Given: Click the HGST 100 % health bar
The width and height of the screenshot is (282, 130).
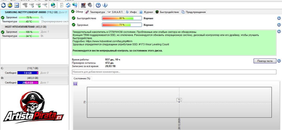Looking at the screenshot, I should [x=29, y=32].
